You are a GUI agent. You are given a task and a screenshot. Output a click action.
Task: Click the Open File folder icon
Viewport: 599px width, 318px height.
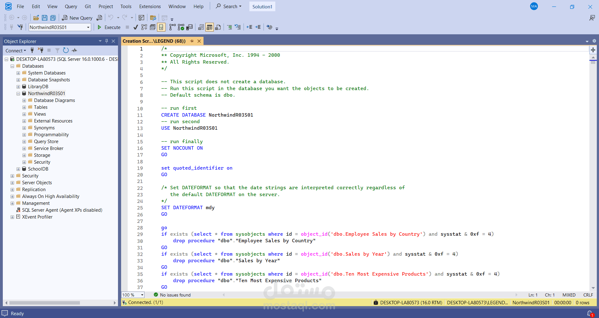click(36, 18)
